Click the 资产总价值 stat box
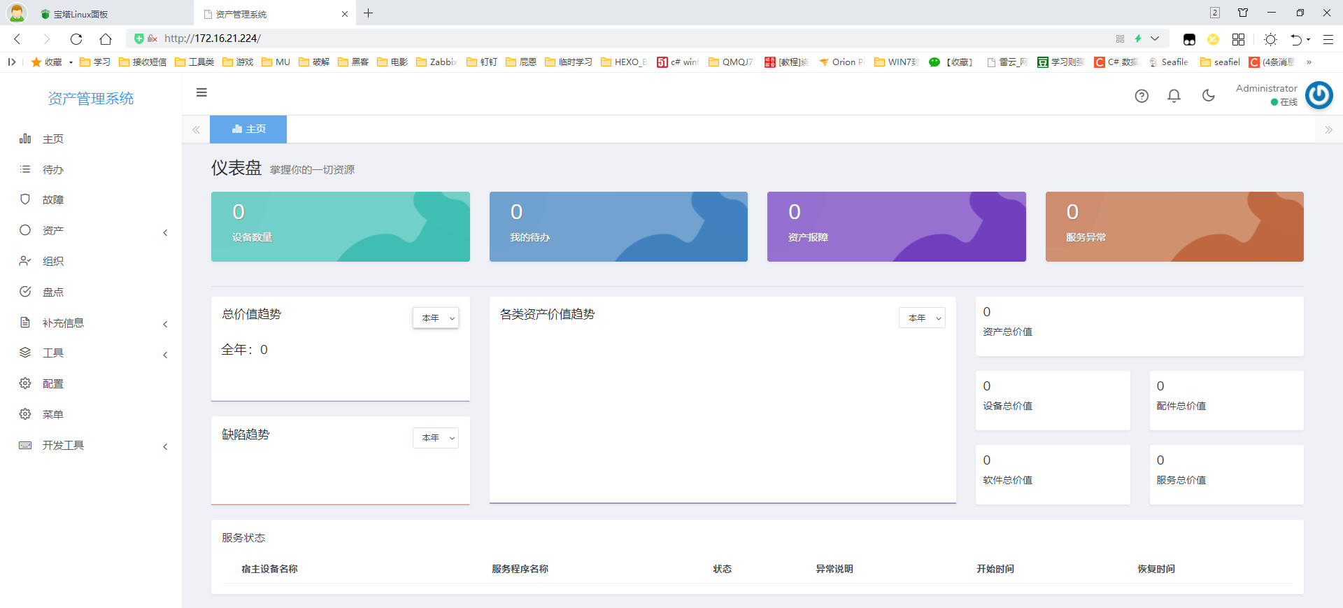This screenshot has height=608, width=1343. pyautogui.click(x=1139, y=326)
